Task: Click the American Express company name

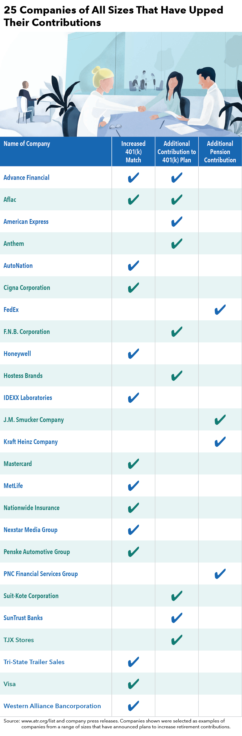Action: [x=26, y=222]
